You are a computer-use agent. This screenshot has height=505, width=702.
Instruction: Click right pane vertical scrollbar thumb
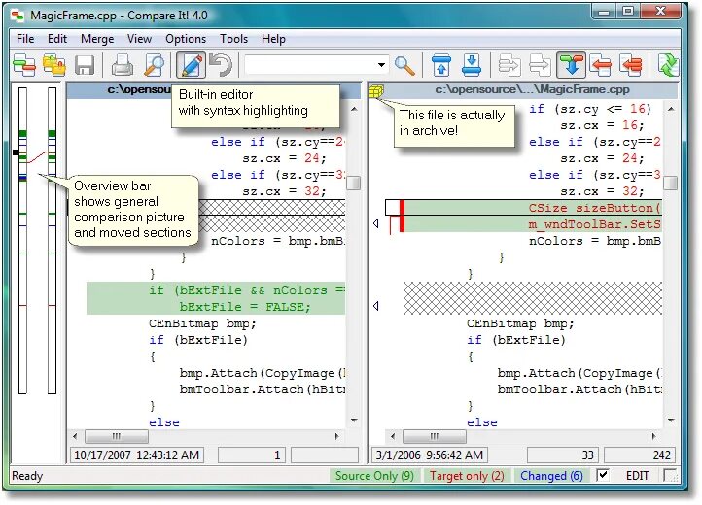click(x=671, y=183)
